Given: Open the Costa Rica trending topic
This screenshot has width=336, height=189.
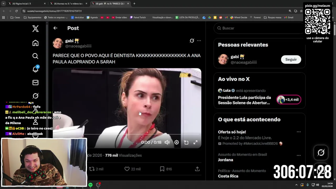Looking at the screenshot, I should 228,176.
